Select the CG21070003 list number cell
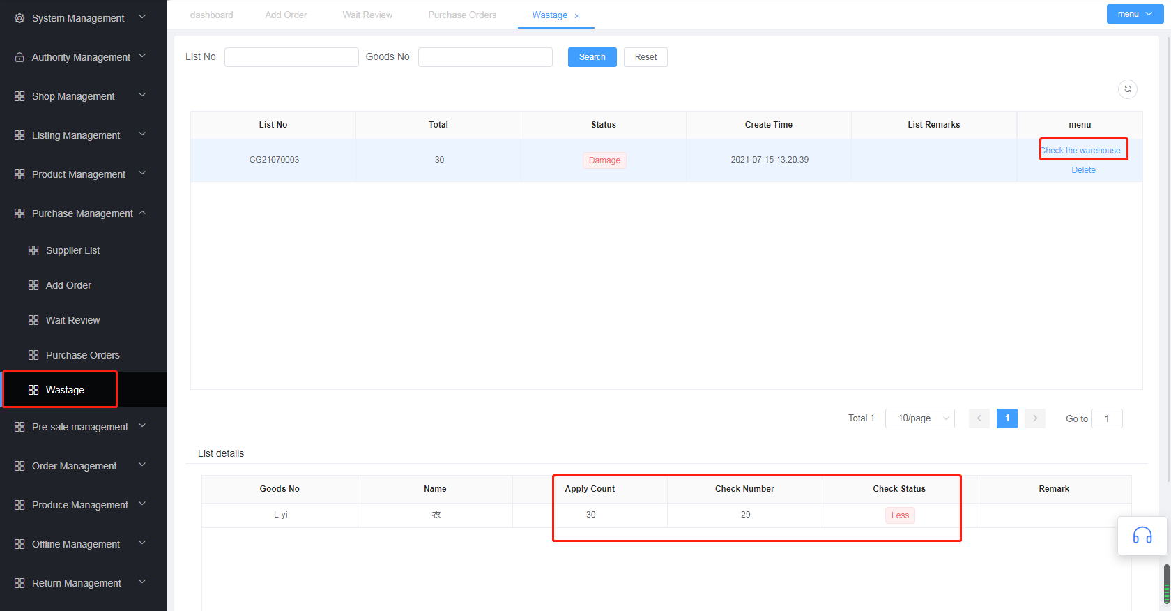Image resolution: width=1171 pixels, height=611 pixels. tap(274, 160)
